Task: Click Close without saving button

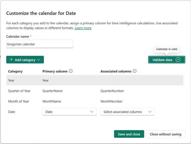Action: tap(165, 134)
